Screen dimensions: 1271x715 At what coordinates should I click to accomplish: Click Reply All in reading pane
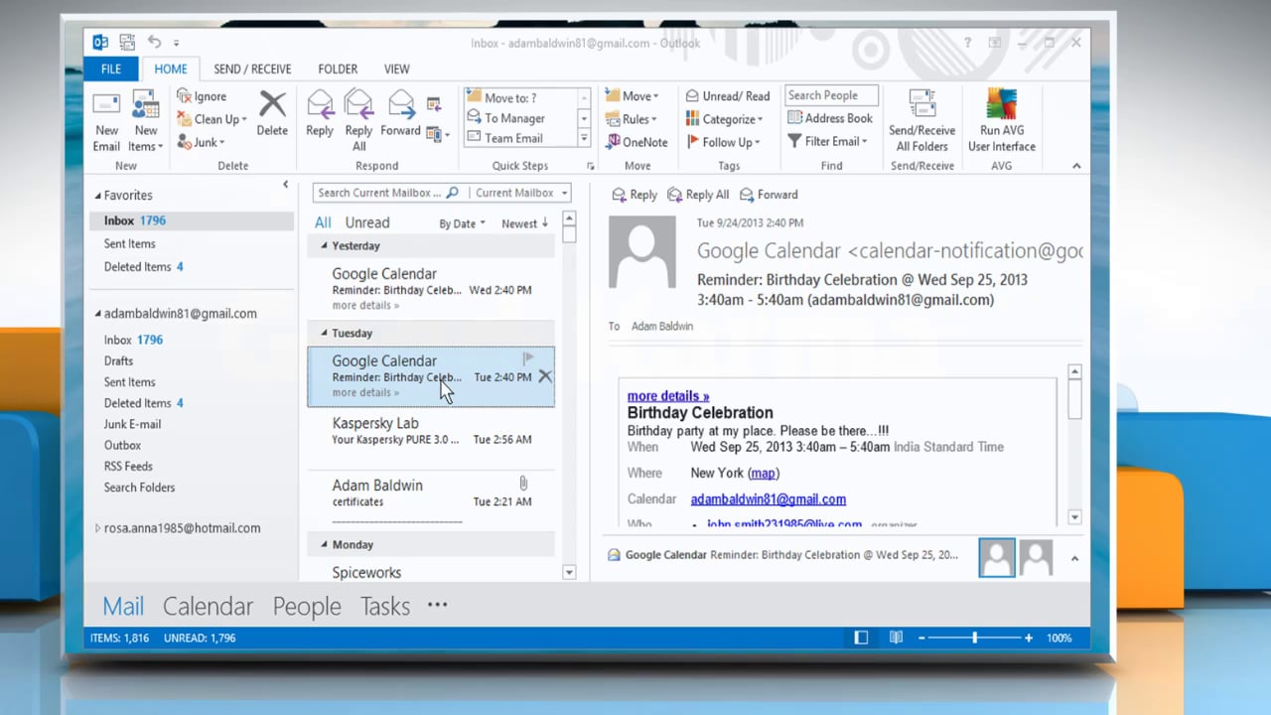point(698,195)
